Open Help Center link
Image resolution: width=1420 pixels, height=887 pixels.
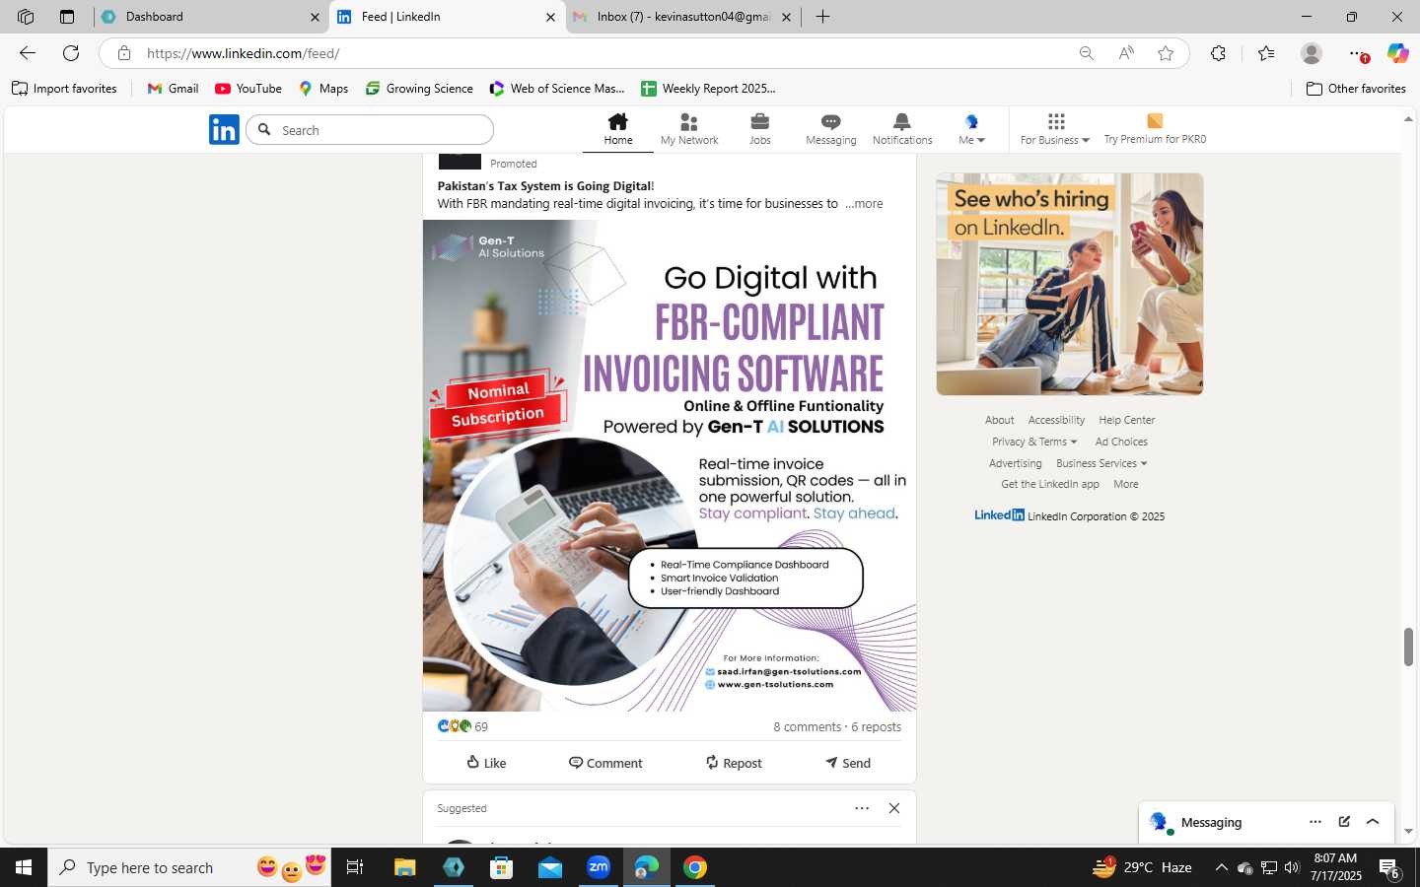[1126, 420]
